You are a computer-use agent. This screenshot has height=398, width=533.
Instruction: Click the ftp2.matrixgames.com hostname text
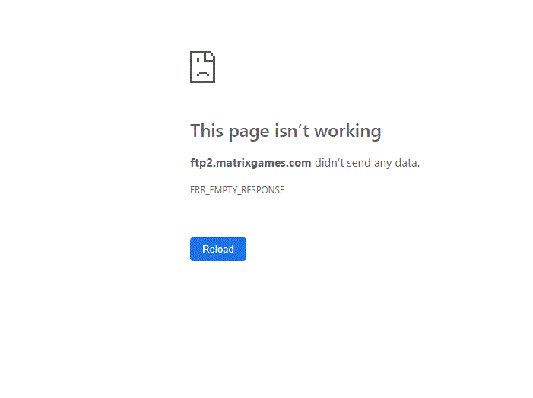click(x=250, y=163)
